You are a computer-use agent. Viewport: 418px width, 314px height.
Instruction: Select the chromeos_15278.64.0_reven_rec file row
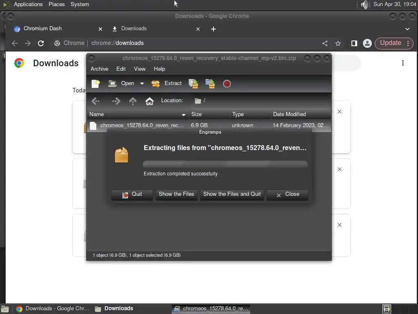pos(209,125)
